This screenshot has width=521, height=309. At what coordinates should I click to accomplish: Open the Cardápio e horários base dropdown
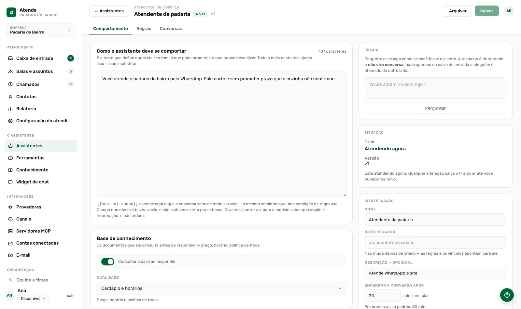tap(221, 288)
